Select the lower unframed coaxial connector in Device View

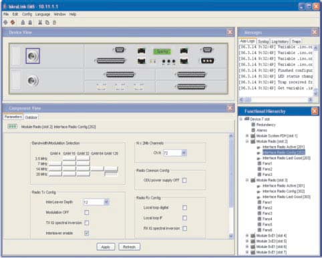pos(33,81)
